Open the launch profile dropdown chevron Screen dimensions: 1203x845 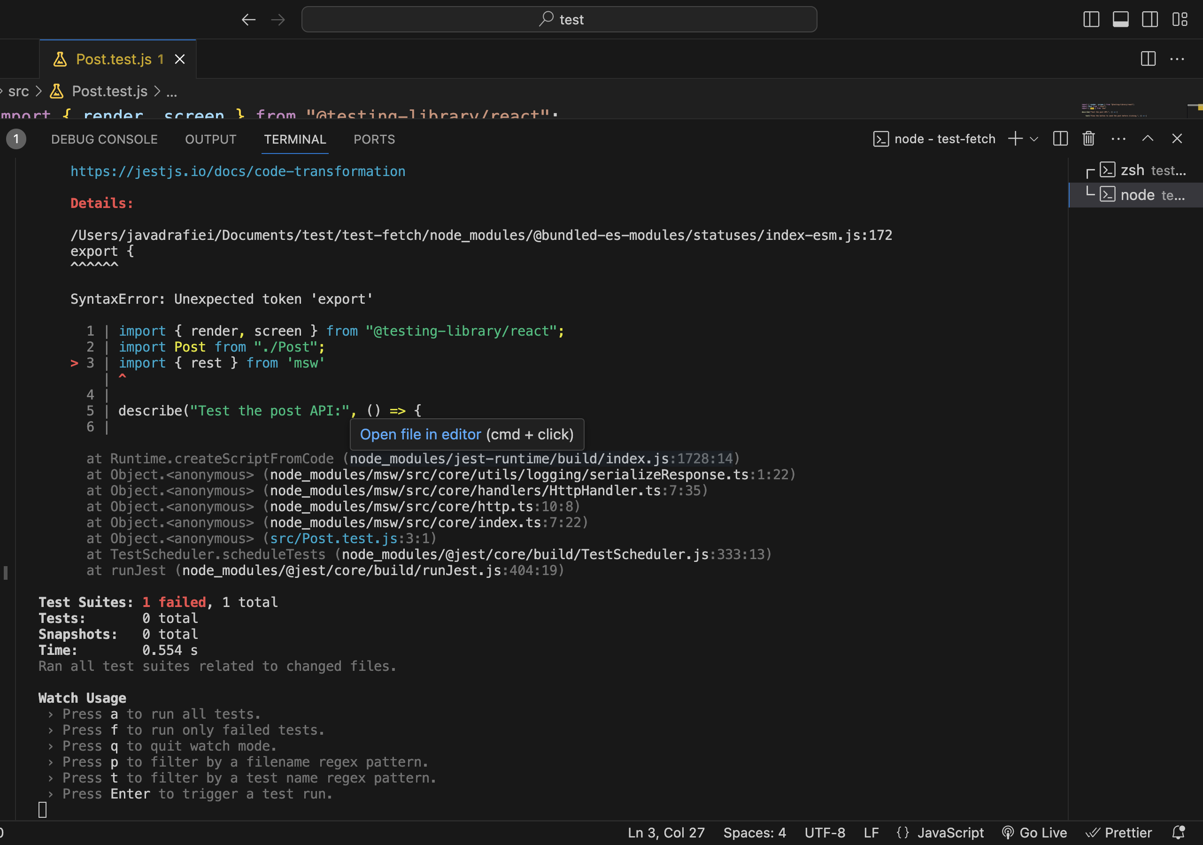[x=1034, y=139]
